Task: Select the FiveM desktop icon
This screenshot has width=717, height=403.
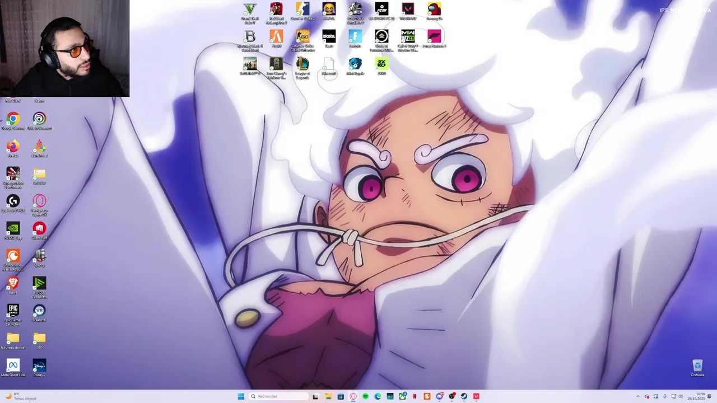Action: 276,39
